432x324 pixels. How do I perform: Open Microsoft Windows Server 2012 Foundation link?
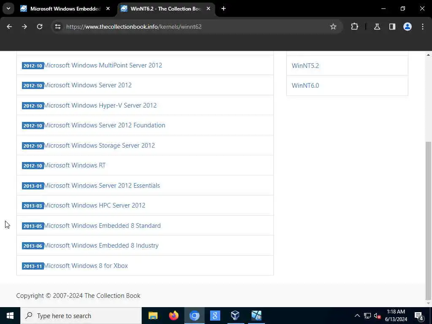coord(105,125)
